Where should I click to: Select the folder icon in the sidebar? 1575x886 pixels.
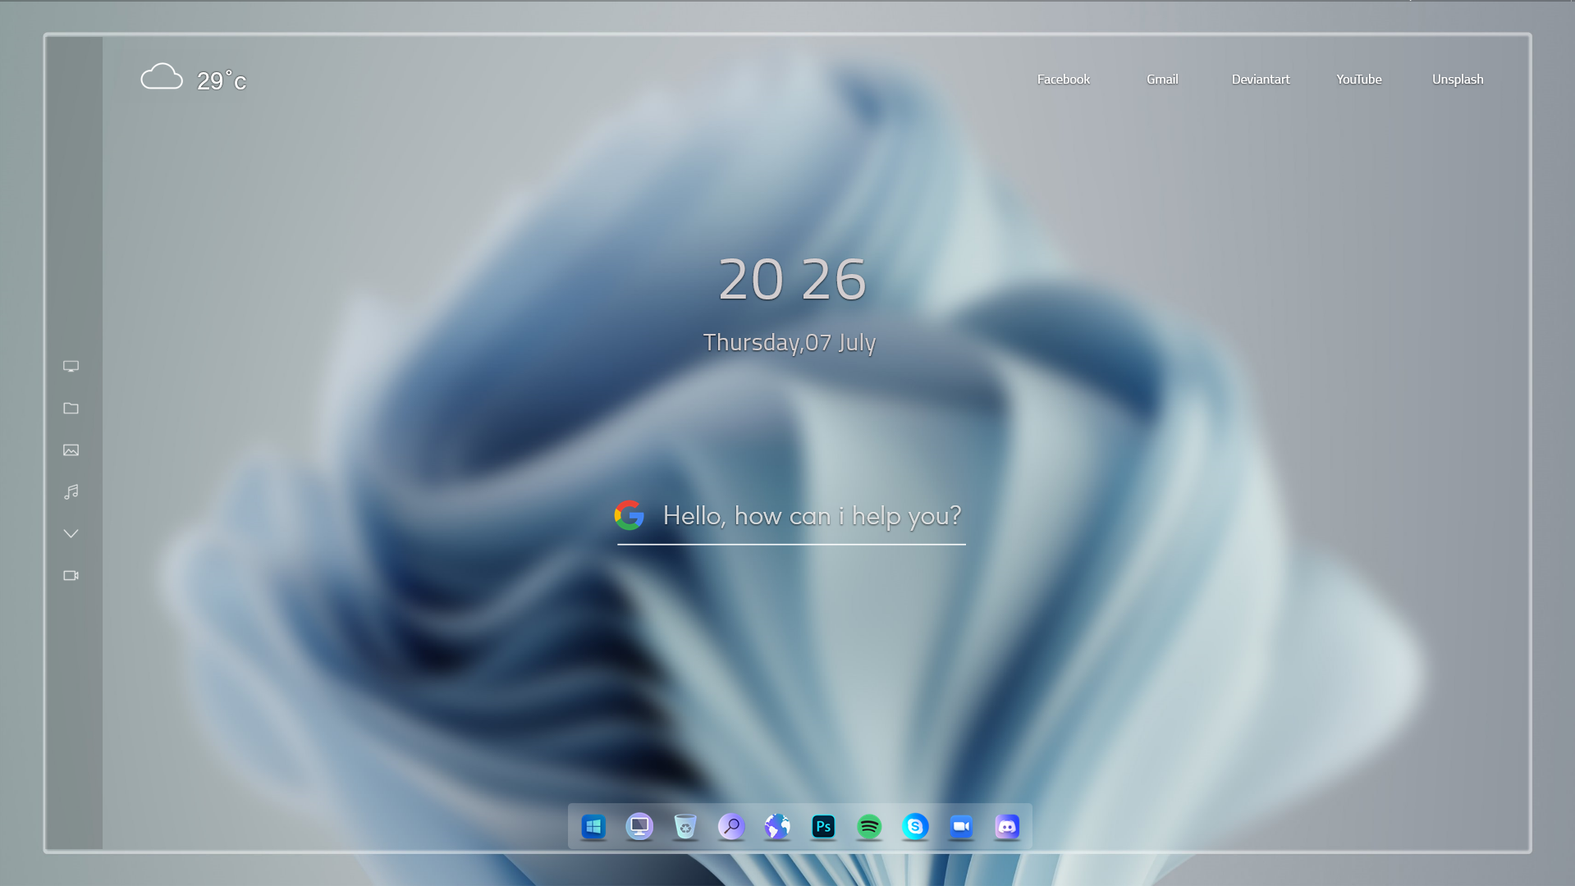tap(71, 408)
